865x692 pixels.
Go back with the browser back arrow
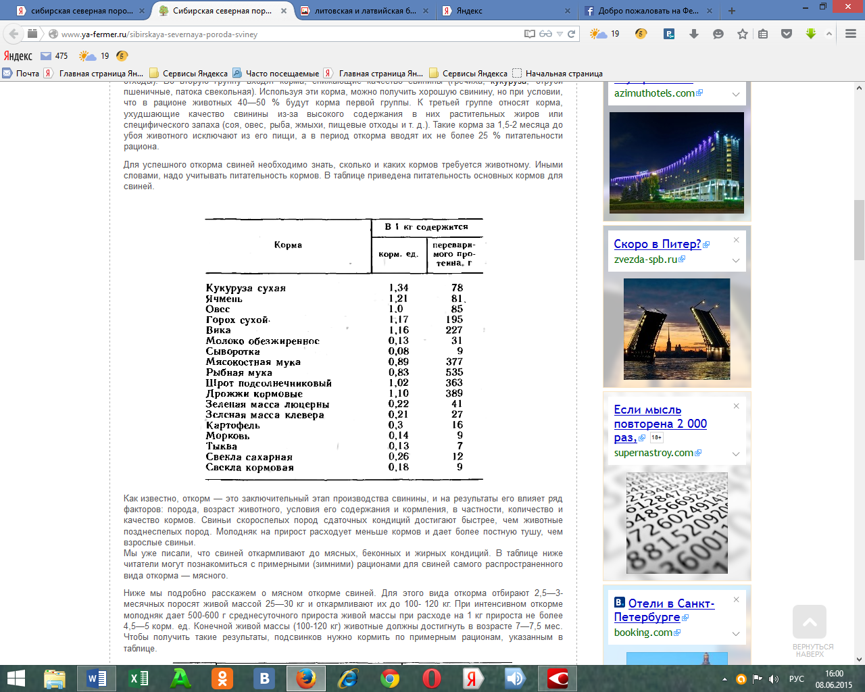tap(14, 34)
